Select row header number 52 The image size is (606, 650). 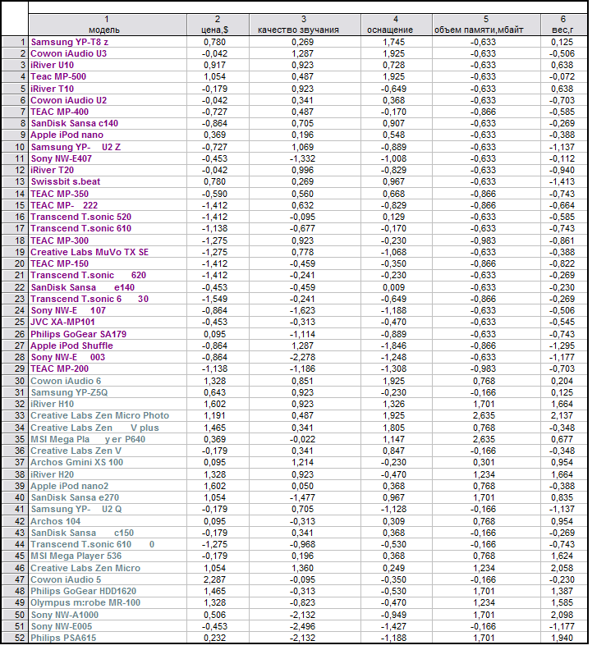coord(15,639)
